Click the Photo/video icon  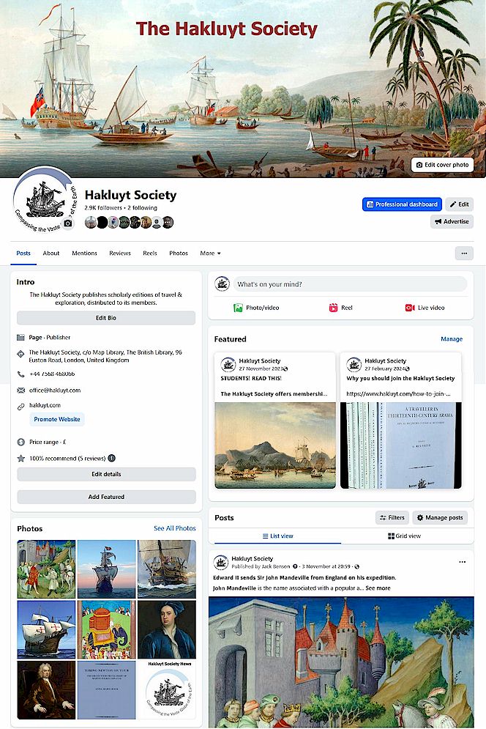coord(238,308)
